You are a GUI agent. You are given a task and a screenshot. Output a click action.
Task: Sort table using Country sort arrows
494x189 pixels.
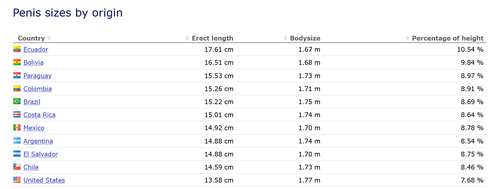(x=49, y=38)
